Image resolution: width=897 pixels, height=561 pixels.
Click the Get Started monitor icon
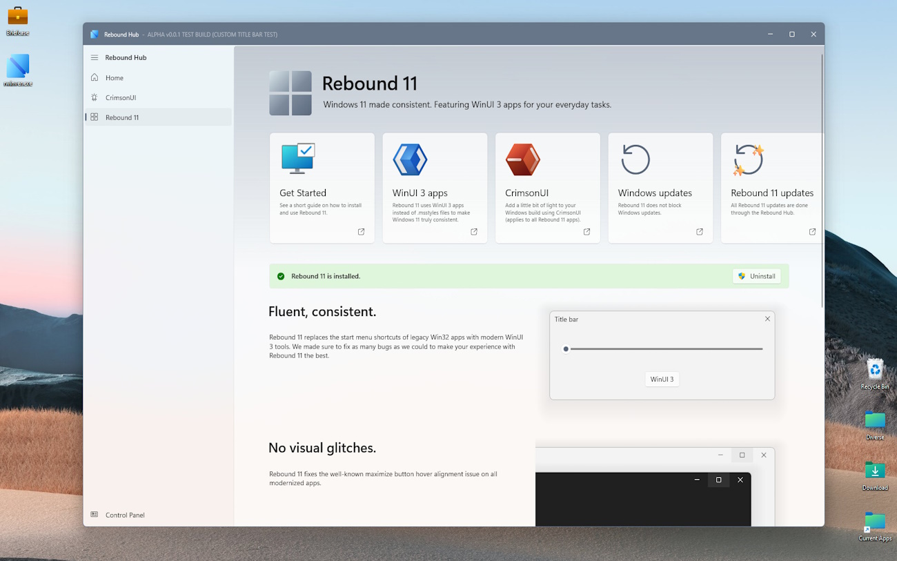(298, 159)
